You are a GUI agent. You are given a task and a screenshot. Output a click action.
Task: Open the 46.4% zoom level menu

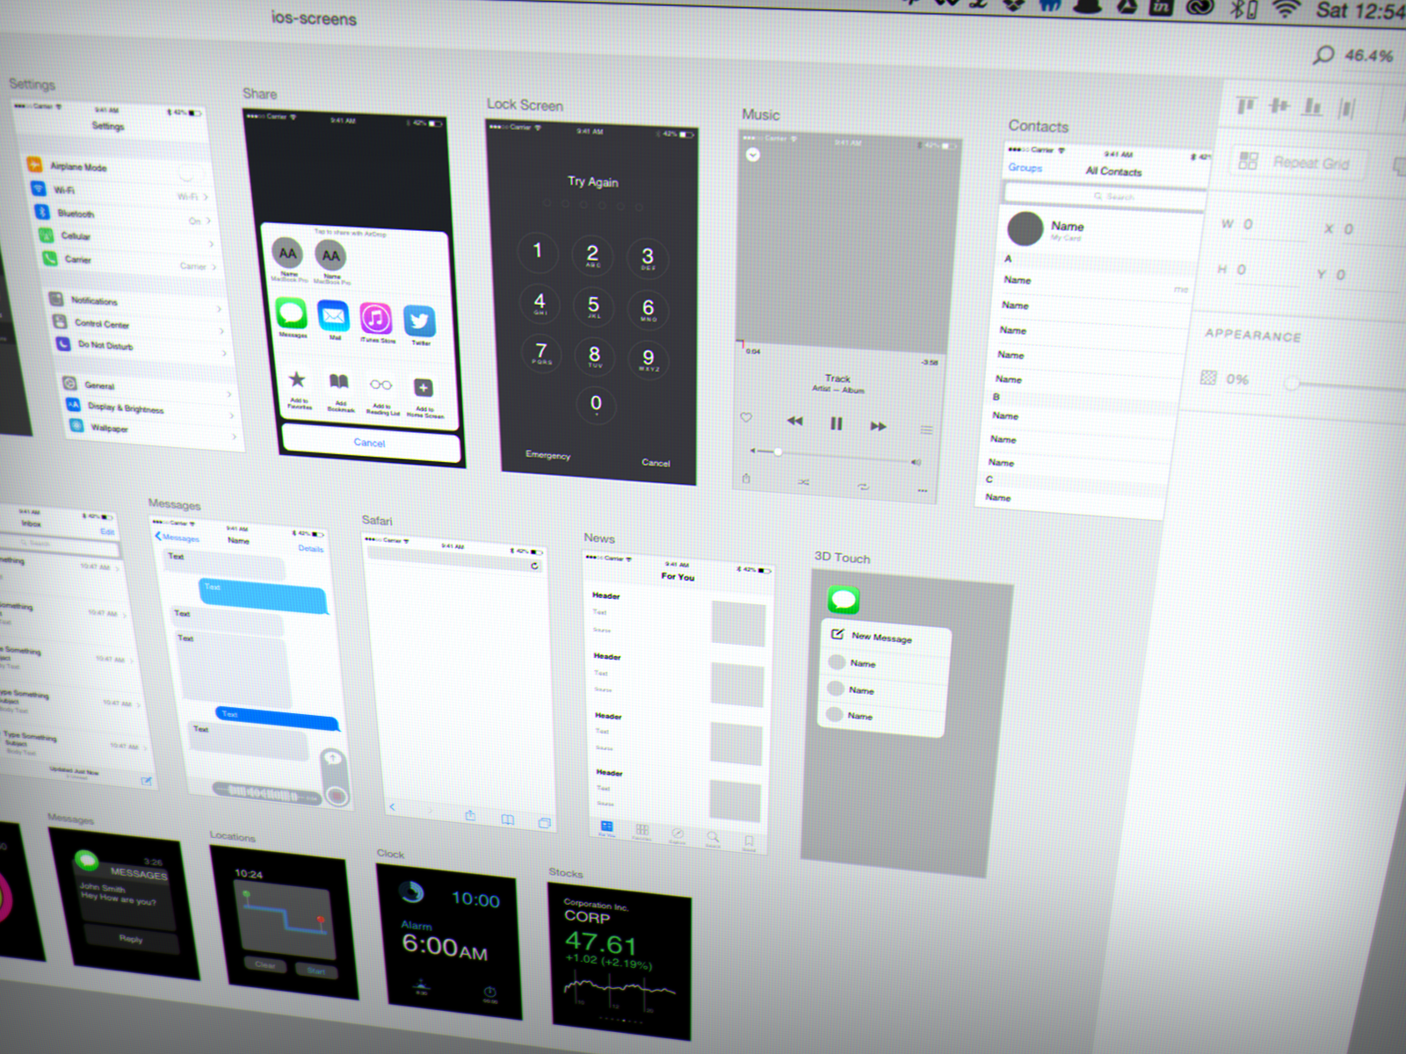click(1369, 55)
